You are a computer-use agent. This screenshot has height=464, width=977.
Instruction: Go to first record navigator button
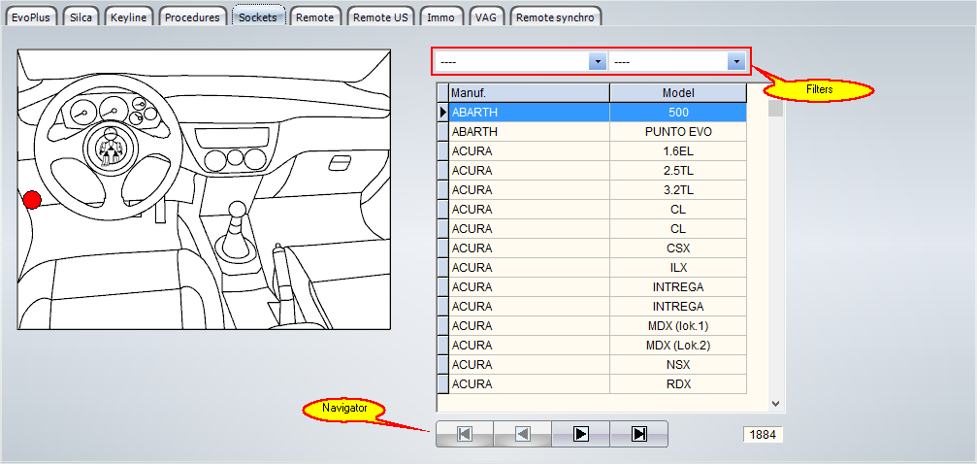(465, 434)
